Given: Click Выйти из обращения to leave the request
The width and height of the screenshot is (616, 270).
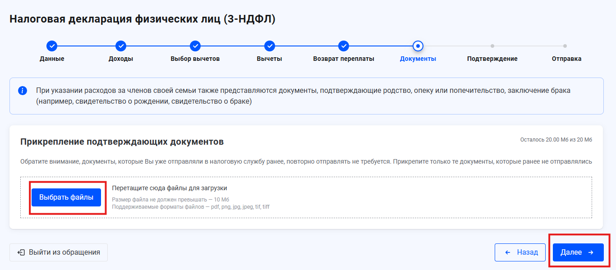Looking at the screenshot, I should click(x=58, y=252).
